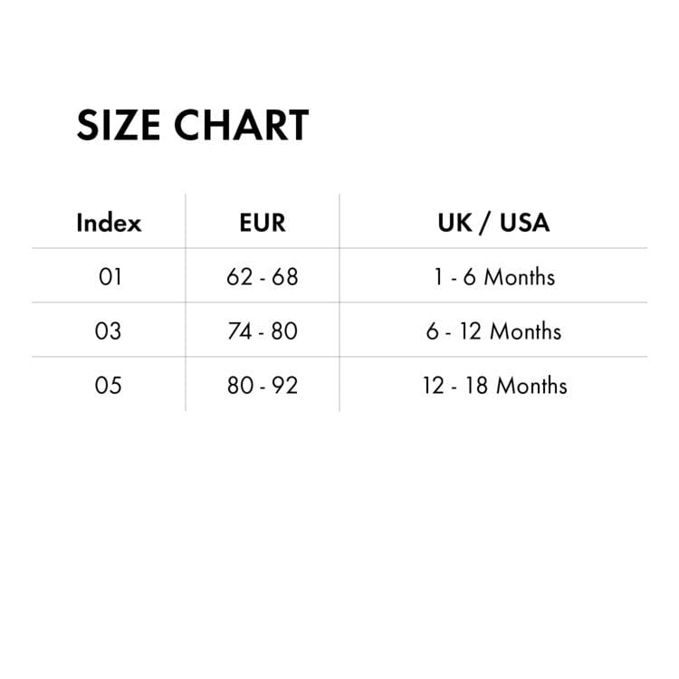Select index value 05

109,386
